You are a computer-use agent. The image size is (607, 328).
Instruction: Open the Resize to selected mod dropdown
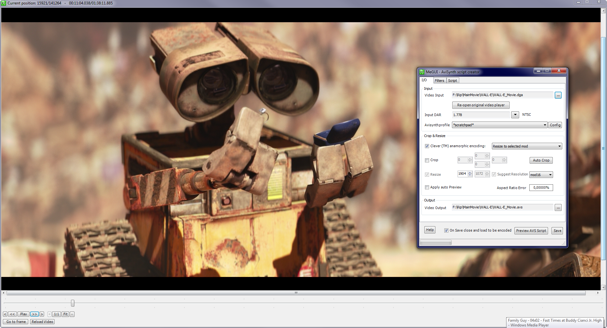click(527, 146)
